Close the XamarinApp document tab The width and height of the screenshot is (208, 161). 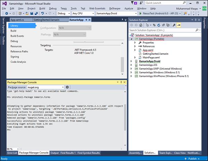pyautogui.click(x=89, y=20)
